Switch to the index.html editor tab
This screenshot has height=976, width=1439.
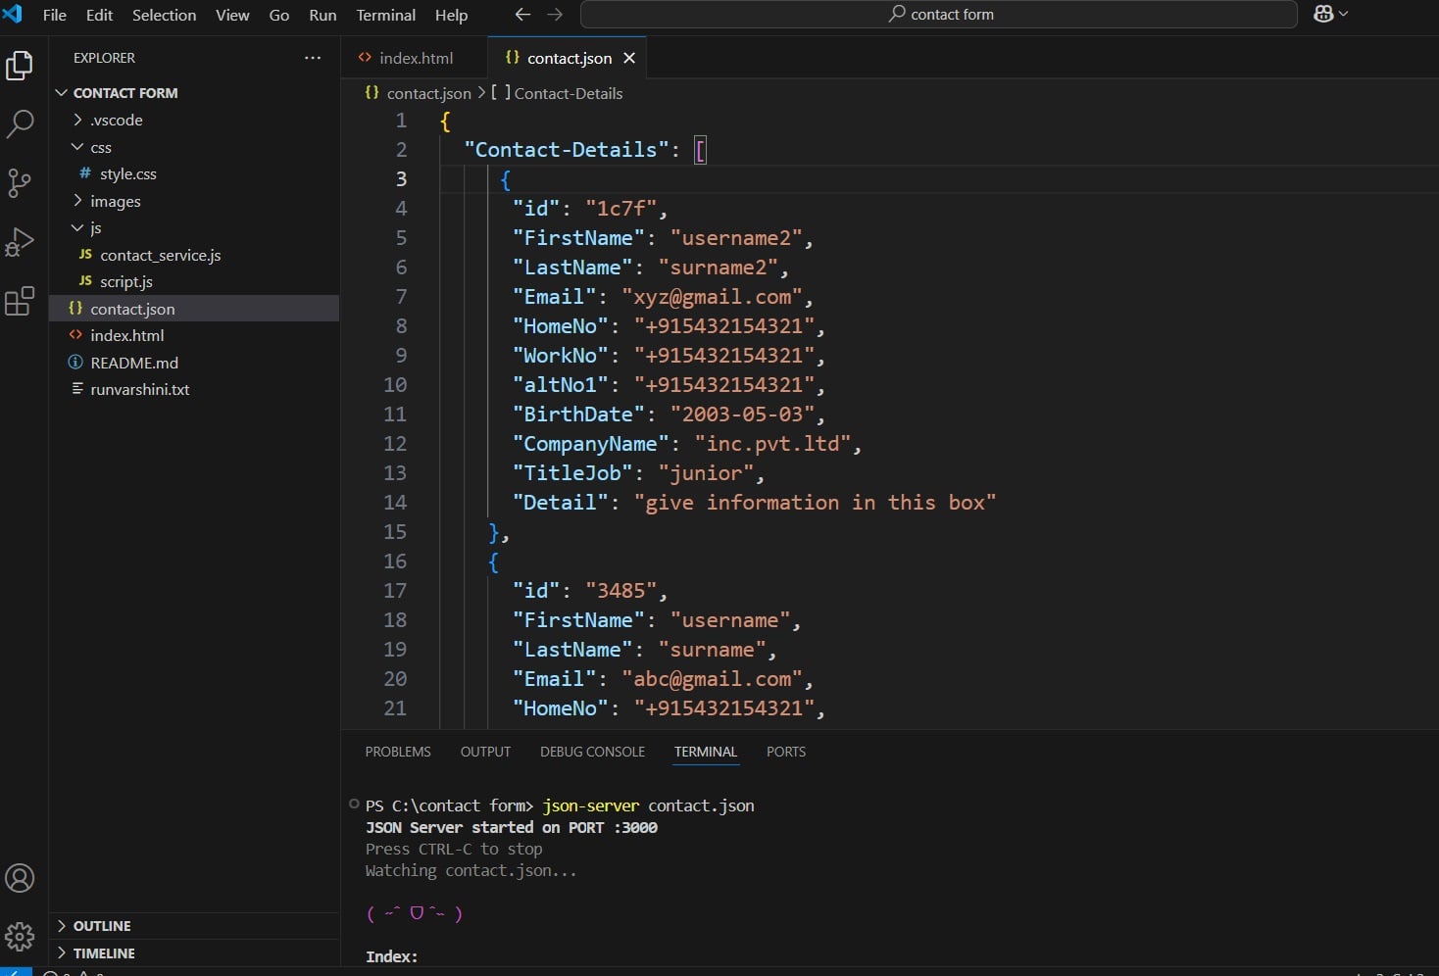coord(415,58)
